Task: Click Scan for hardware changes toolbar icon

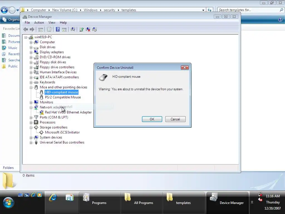Action: click(73, 29)
